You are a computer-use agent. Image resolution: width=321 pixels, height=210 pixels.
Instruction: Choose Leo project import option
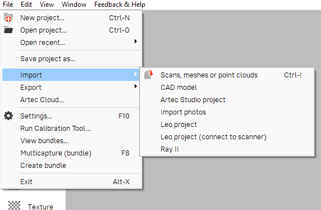pyautogui.click(x=227, y=124)
